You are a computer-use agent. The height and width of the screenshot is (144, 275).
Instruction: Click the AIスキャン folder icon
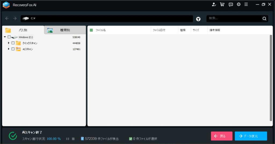click(x=18, y=49)
